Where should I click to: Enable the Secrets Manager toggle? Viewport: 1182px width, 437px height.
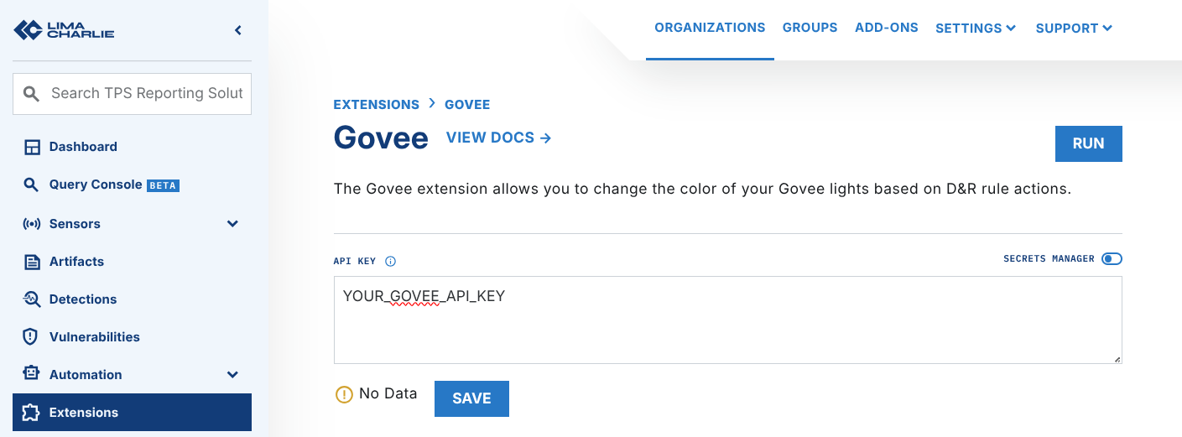pos(1112,259)
